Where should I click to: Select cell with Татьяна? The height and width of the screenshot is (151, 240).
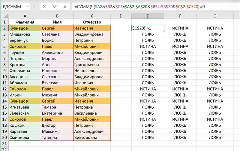pos(57,137)
